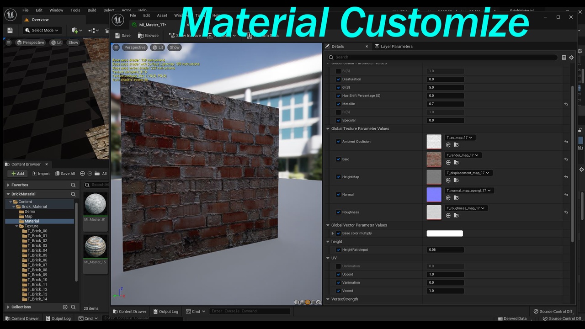Click the save icon in main editor toolbar

click(x=10, y=30)
